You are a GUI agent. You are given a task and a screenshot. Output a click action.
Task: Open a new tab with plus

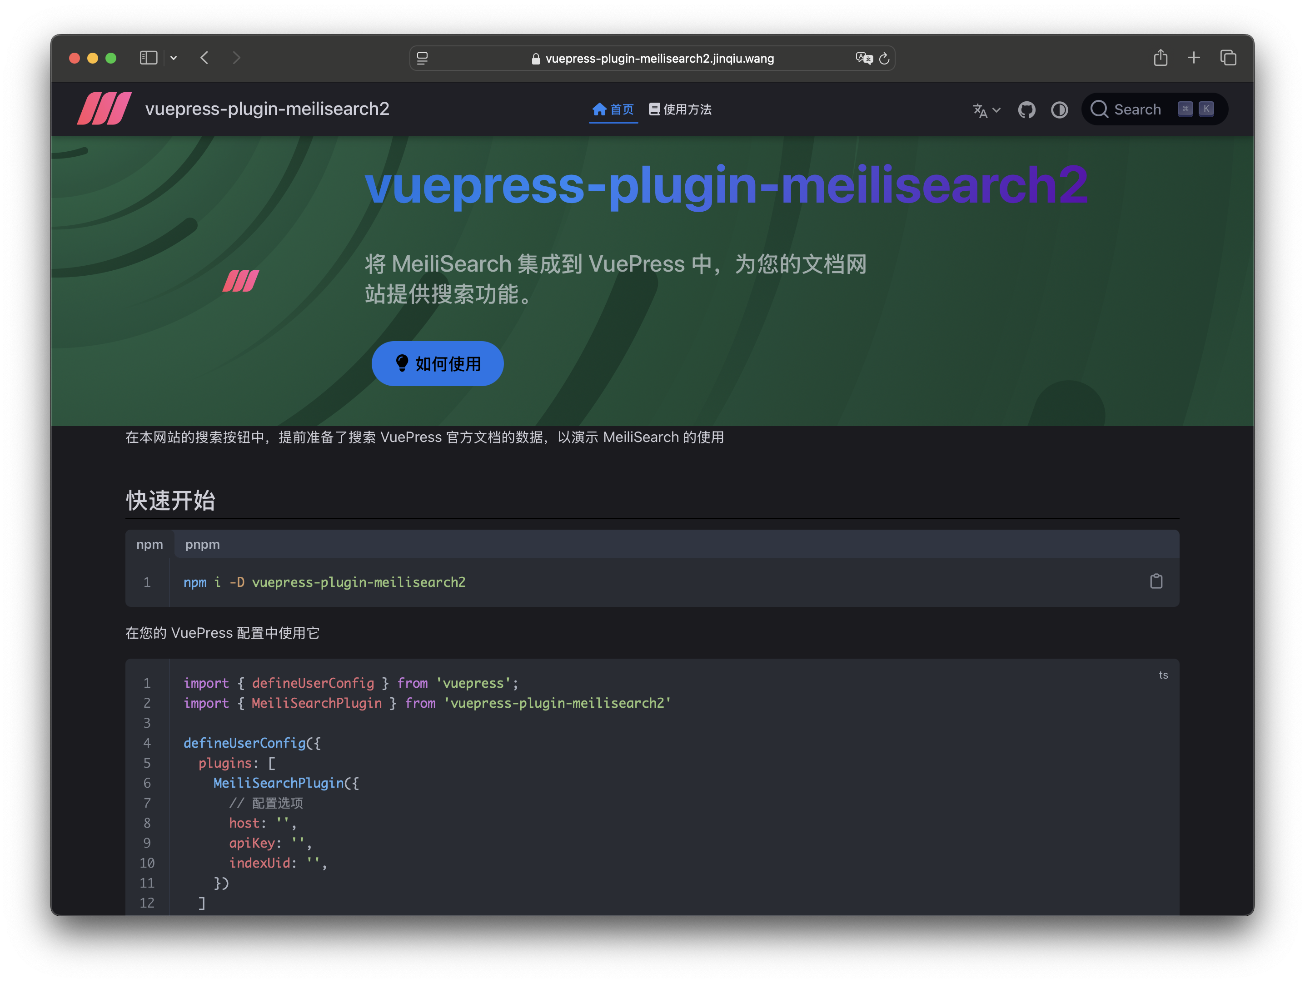1194,58
